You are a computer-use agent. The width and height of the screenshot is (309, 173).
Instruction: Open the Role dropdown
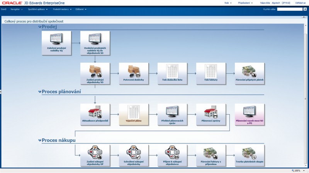[x=228, y=3]
